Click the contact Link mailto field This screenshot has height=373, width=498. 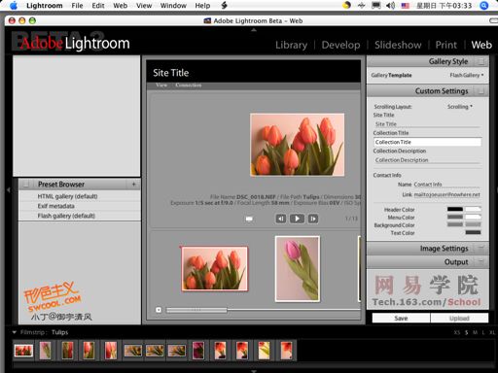point(446,194)
